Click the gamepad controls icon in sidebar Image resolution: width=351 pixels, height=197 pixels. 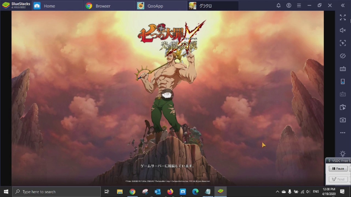(343, 94)
